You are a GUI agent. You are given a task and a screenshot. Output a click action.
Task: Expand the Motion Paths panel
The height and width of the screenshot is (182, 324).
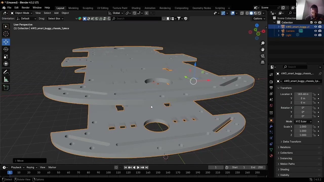[287, 164]
